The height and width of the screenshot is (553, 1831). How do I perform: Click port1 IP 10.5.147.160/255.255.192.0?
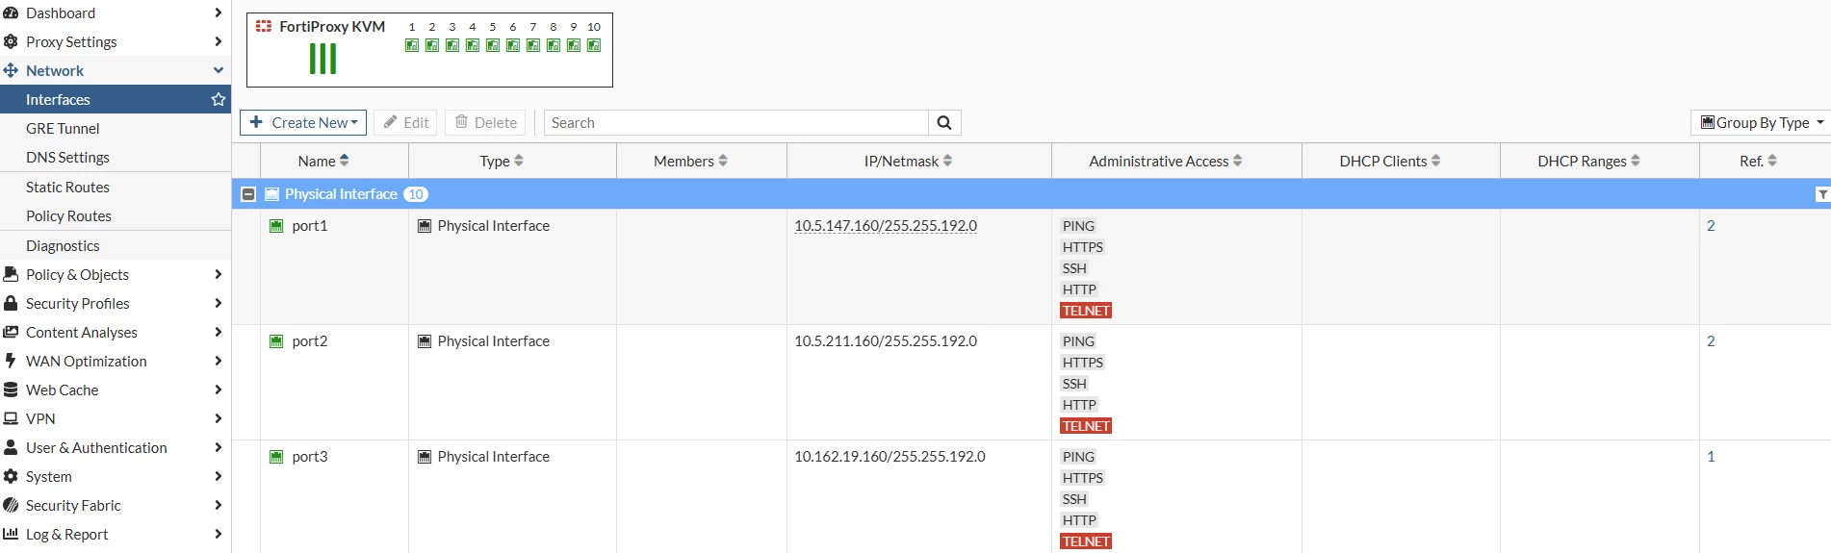tap(886, 226)
